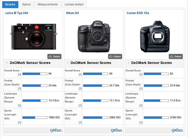Collapse Leica DxOMark Sensor Scores triangle
Image resolution: width=189 pixels, height=138 pixels.
click(7, 63)
